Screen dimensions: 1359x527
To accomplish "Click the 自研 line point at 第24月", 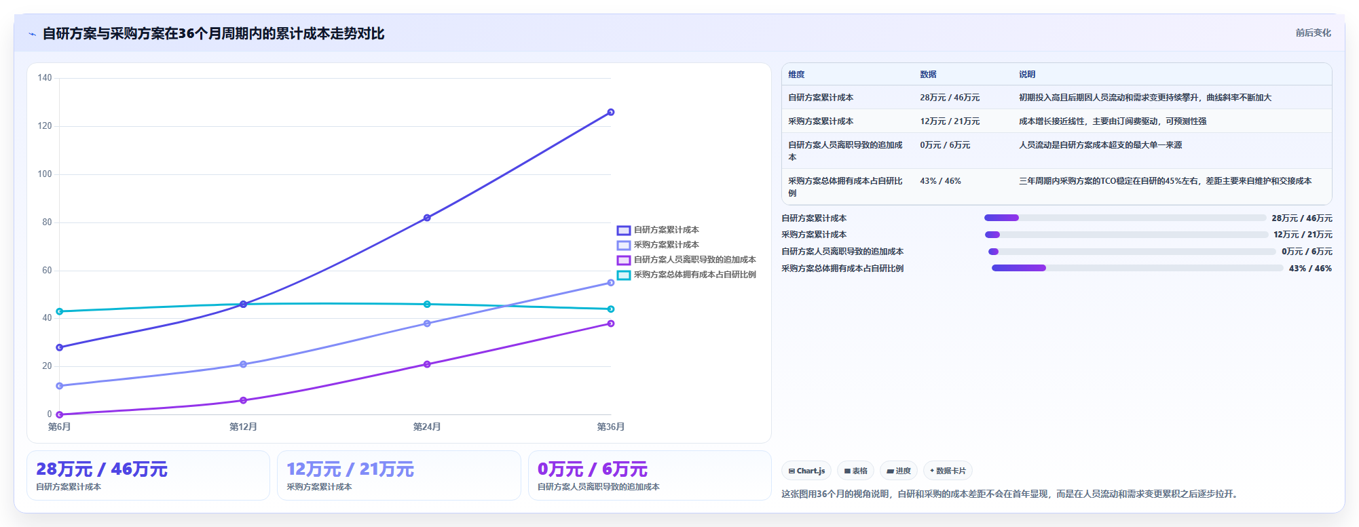I will 427,218.
